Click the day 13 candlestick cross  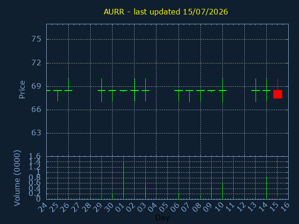pos(256,90)
